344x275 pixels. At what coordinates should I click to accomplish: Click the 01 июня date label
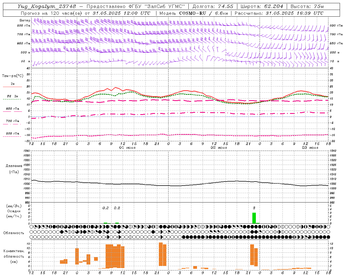127,148
